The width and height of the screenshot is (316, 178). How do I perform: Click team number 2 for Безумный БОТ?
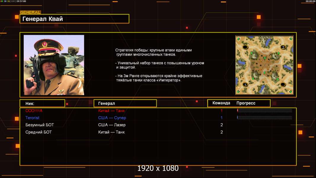pyautogui.click(x=221, y=125)
